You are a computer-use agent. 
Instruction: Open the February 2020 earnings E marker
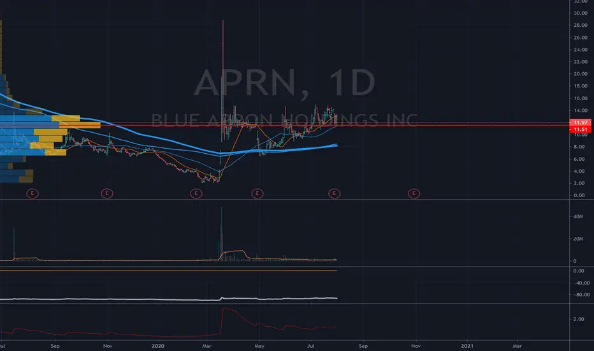(196, 193)
